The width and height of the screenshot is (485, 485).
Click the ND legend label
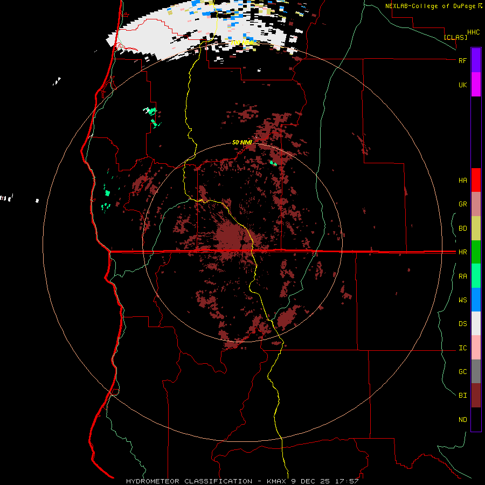point(462,420)
